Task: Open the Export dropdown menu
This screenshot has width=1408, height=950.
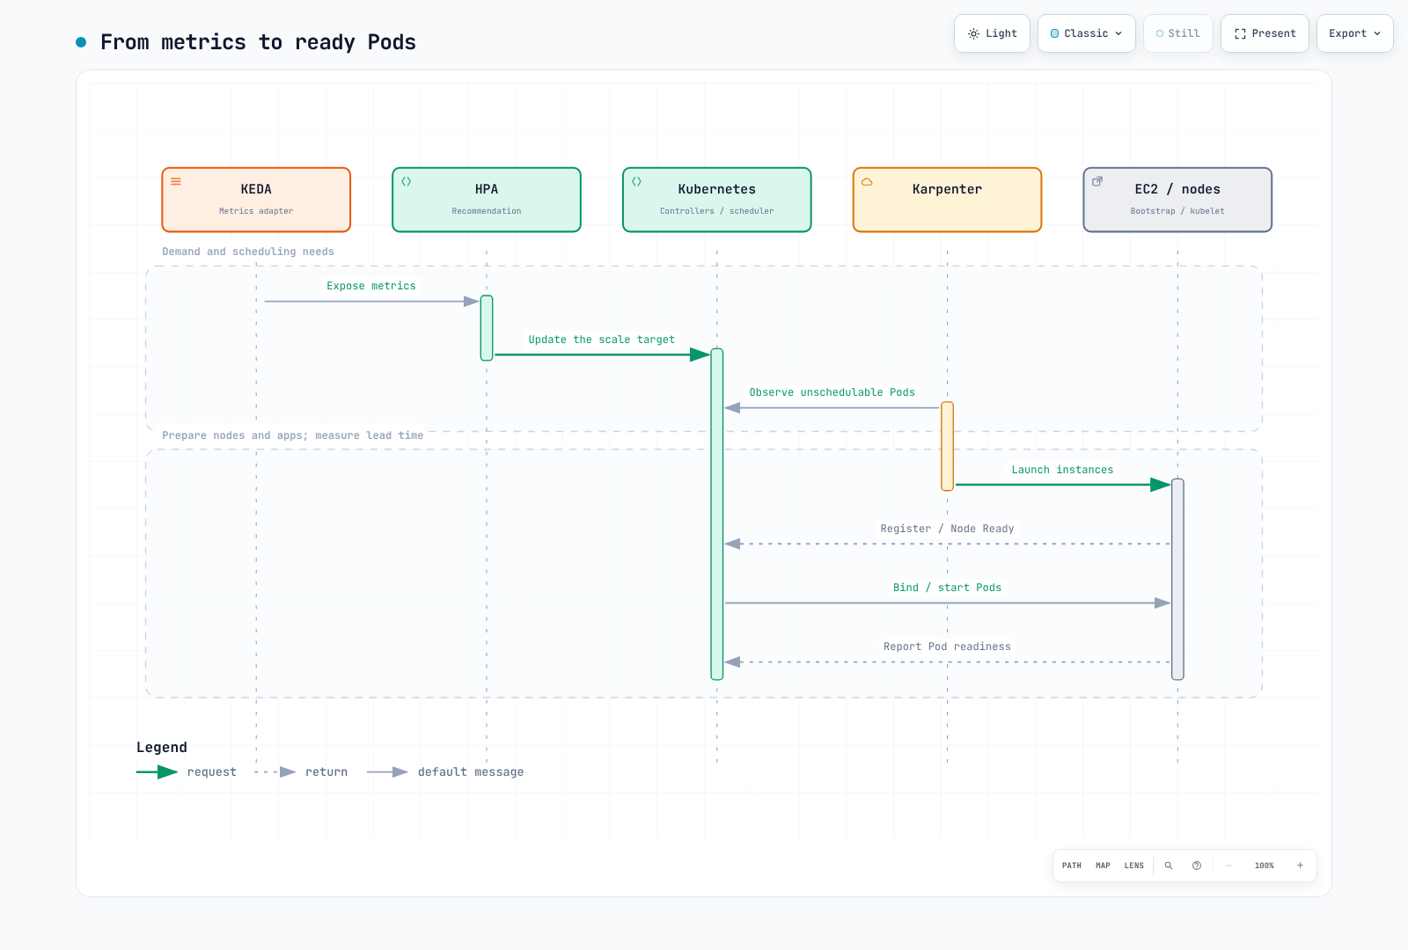Action: 1355,33
